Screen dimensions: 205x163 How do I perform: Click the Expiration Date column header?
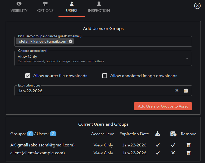click(134, 134)
